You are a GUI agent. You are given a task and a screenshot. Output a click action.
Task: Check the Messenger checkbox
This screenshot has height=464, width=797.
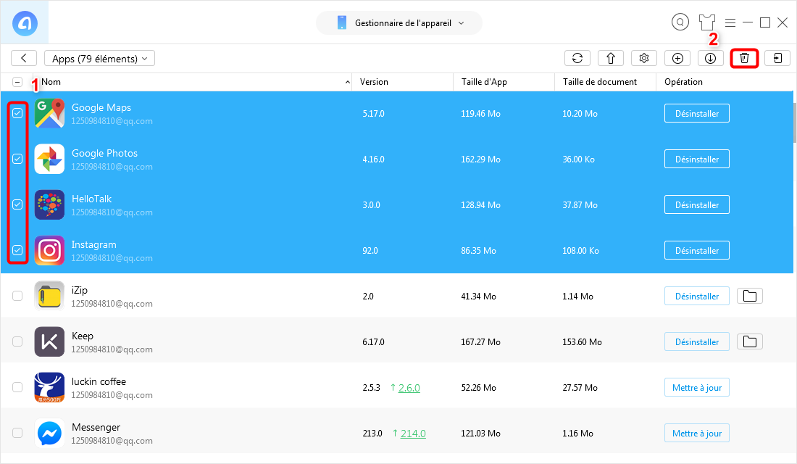point(17,433)
